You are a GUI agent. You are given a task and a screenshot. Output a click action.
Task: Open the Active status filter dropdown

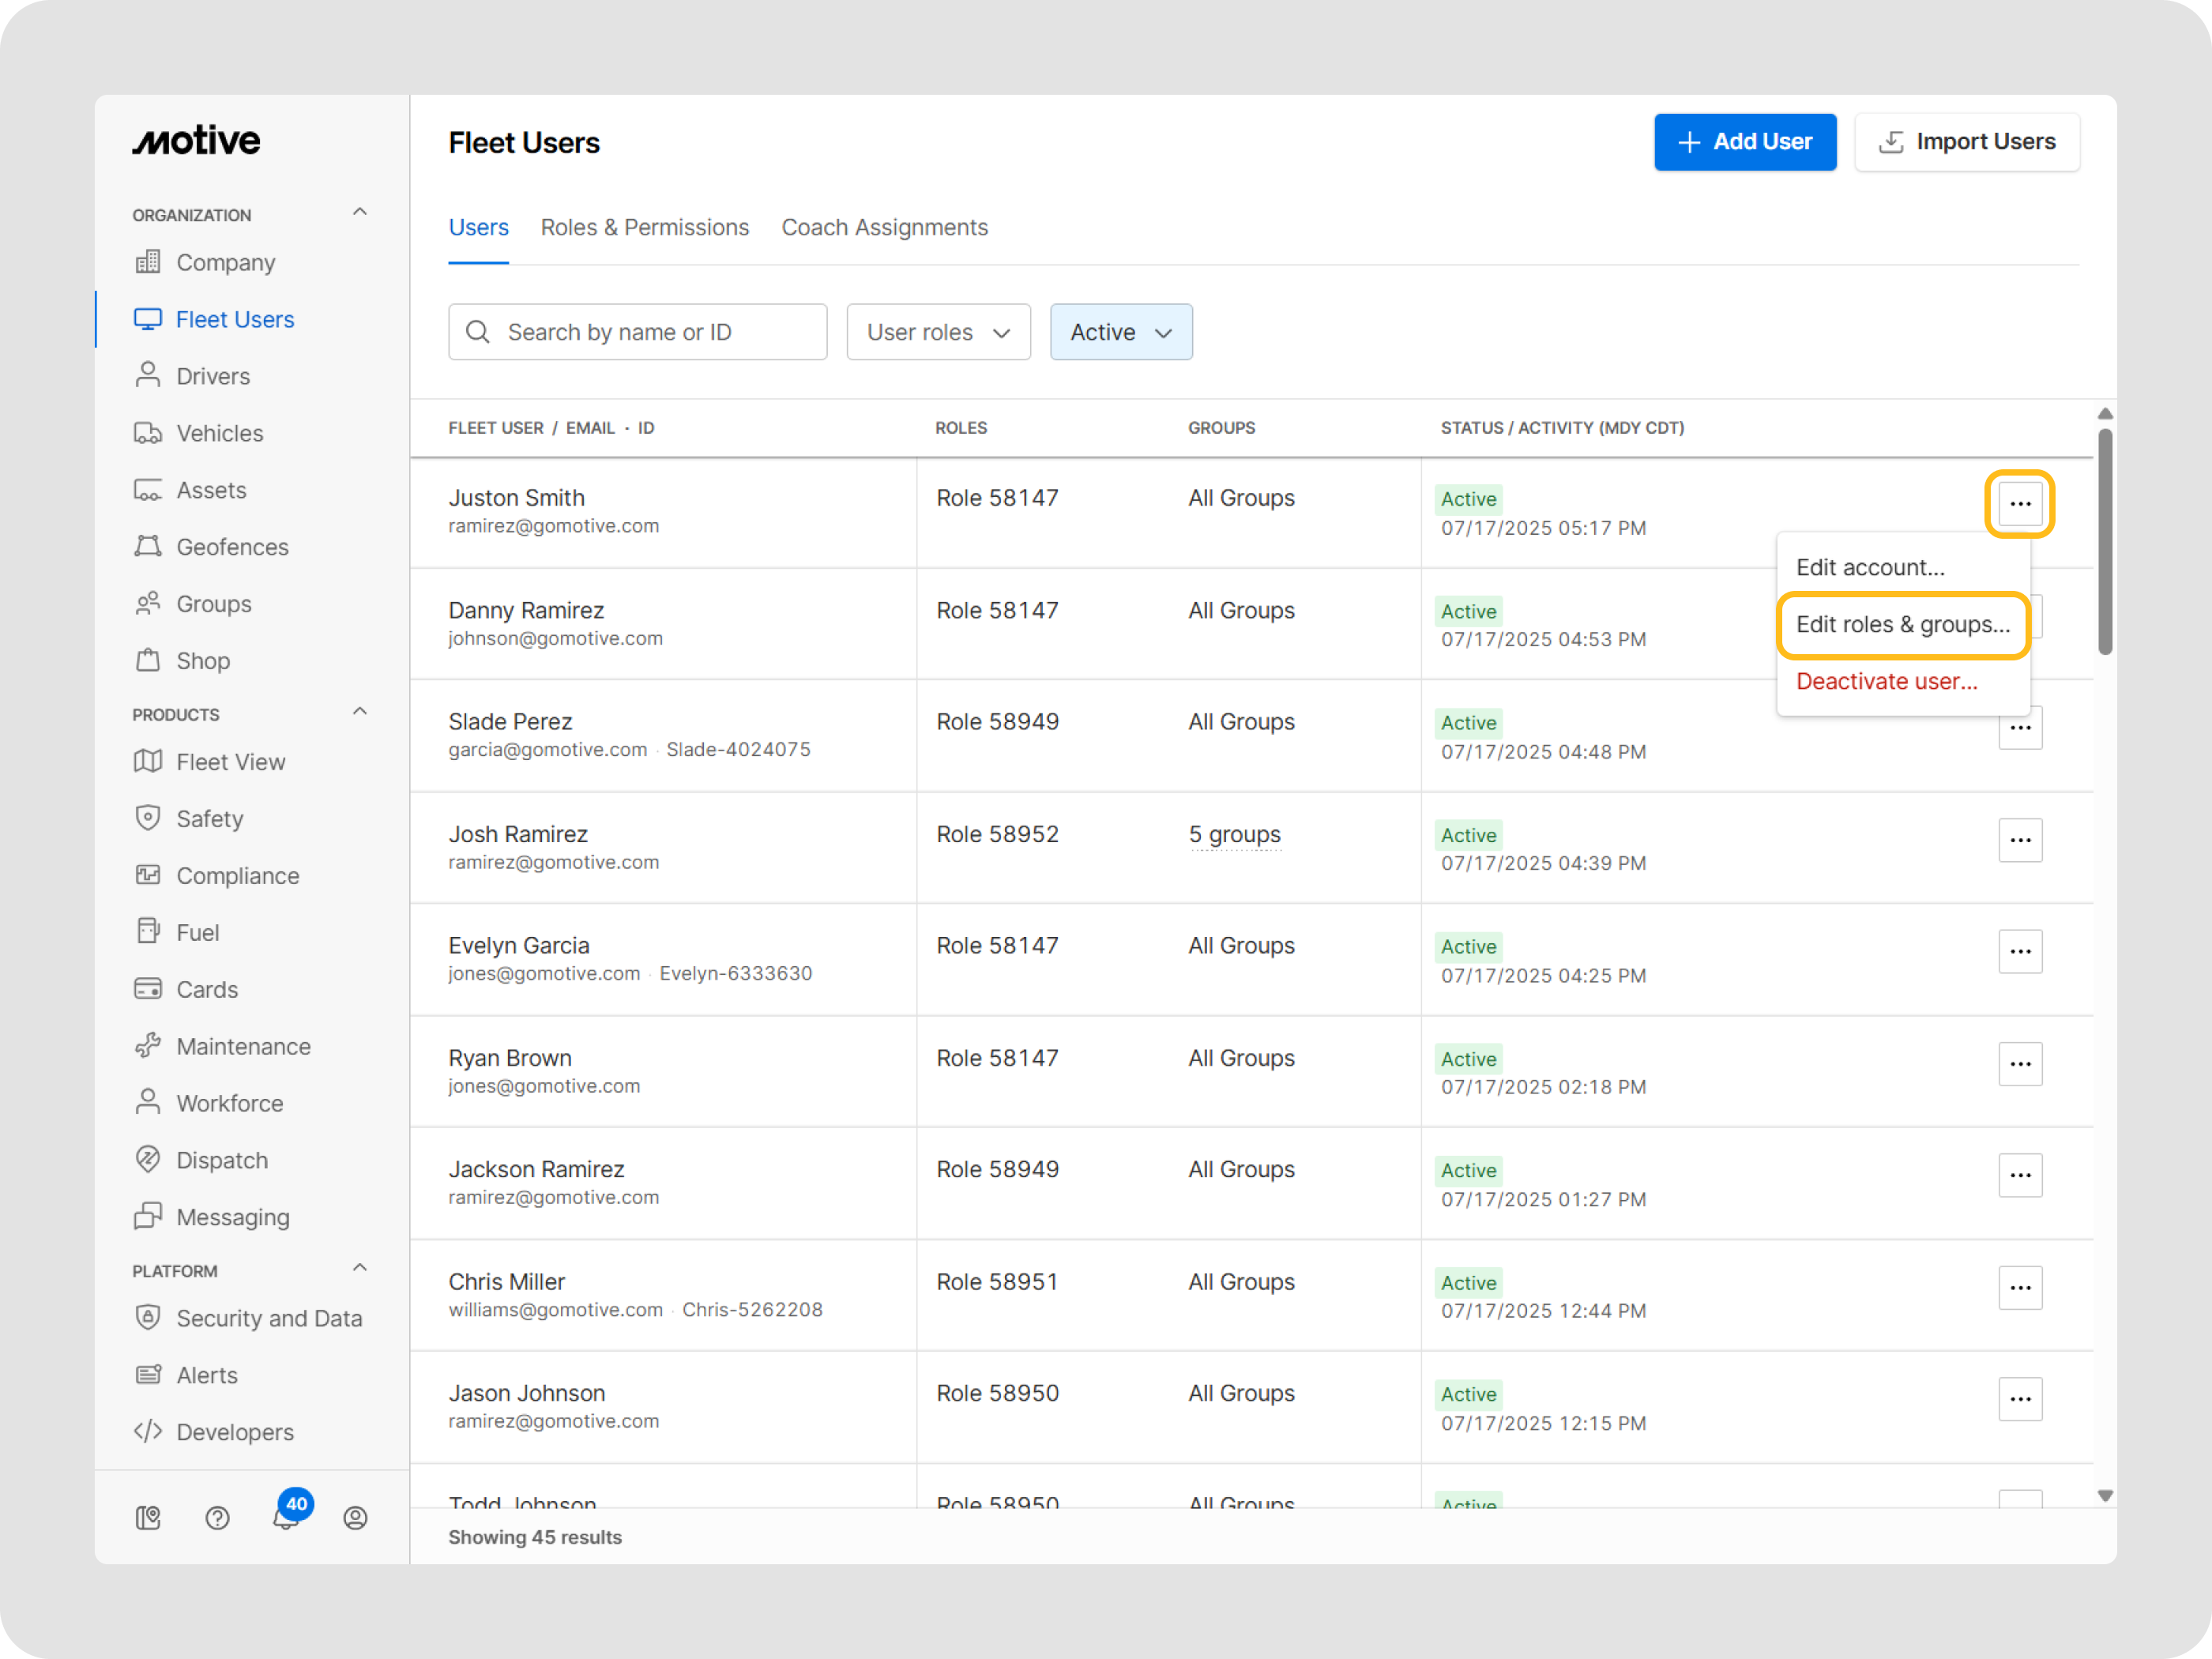(1120, 332)
